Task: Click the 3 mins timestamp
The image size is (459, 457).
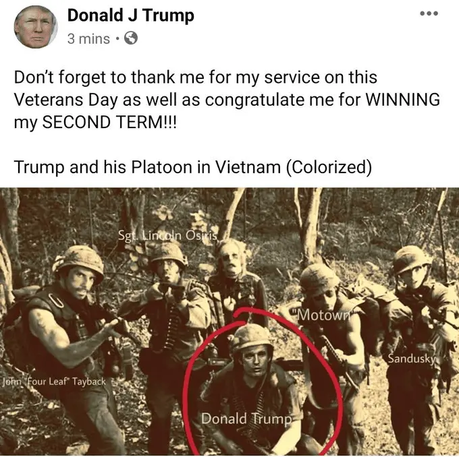Action: click(88, 38)
